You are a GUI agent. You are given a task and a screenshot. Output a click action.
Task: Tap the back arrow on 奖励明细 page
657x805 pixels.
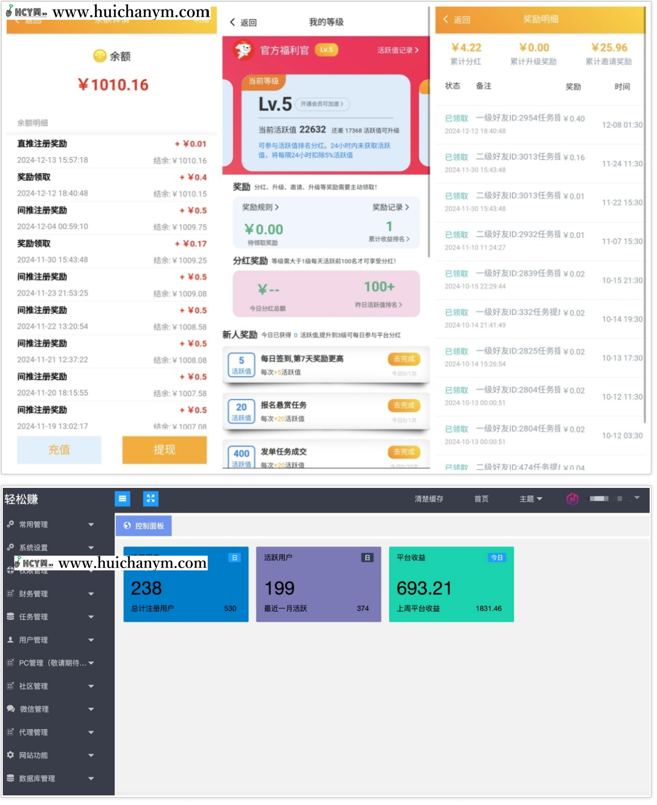point(446,19)
